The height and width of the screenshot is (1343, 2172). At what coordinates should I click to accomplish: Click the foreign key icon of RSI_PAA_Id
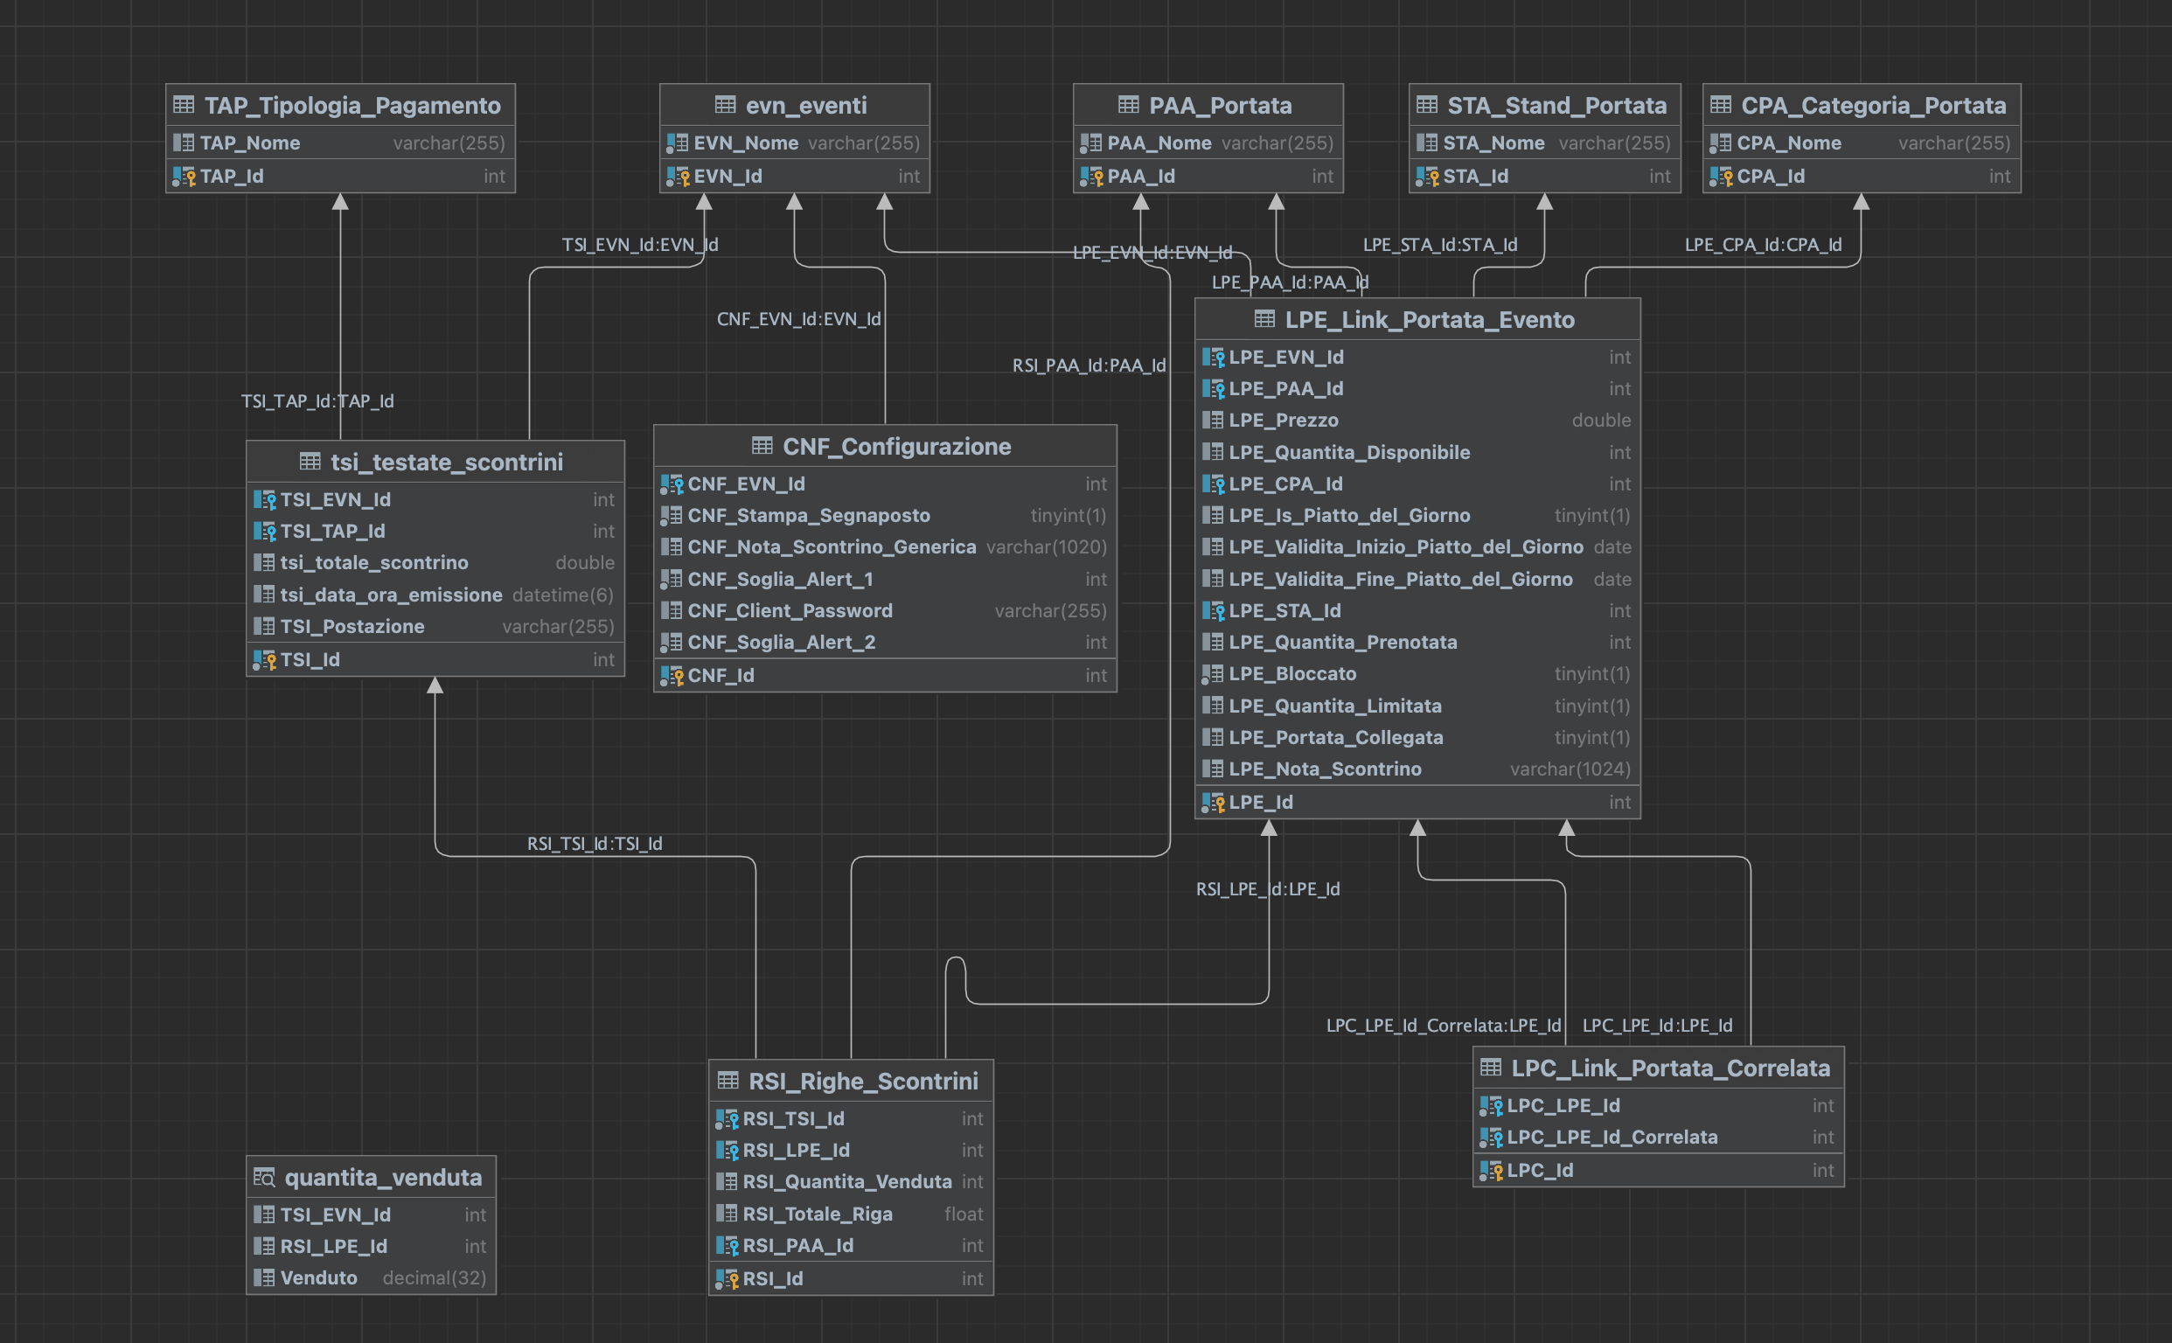727,1245
